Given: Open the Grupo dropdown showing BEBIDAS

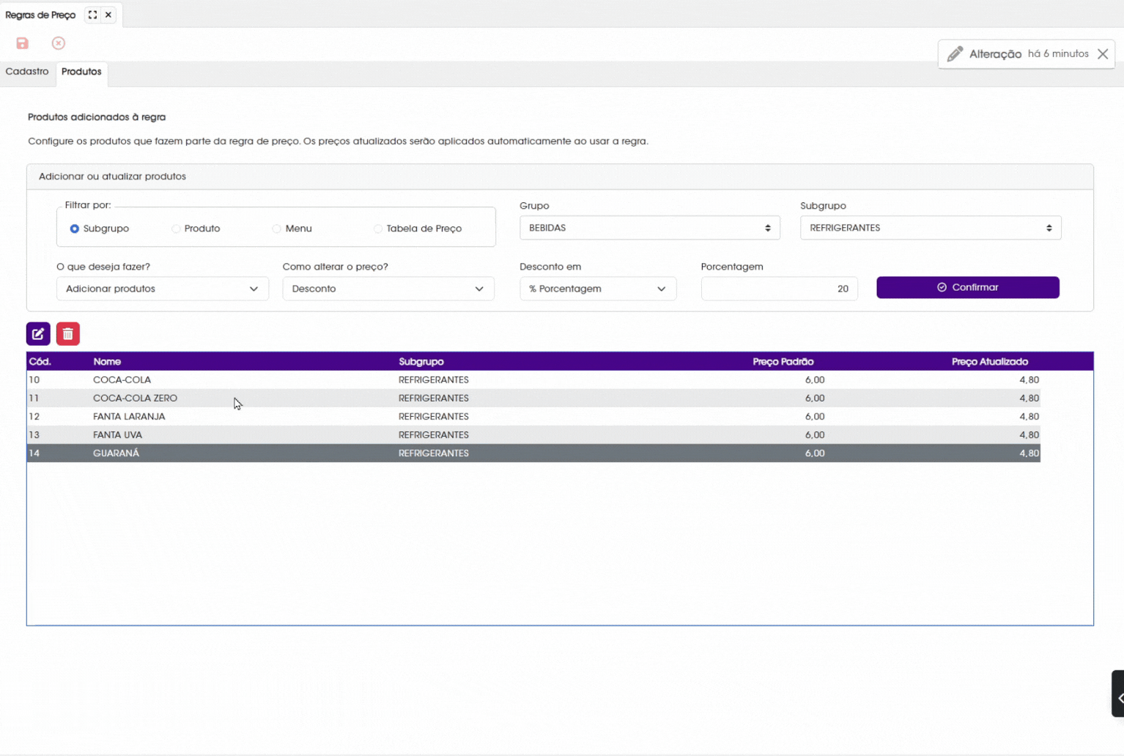Looking at the screenshot, I should (x=649, y=228).
